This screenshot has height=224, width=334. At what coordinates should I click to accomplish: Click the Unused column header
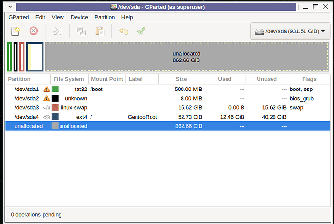pyautogui.click(x=267, y=79)
